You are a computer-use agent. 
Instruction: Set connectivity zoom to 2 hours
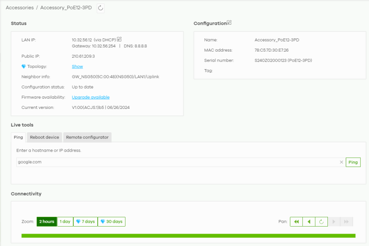[x=46, y=221]
